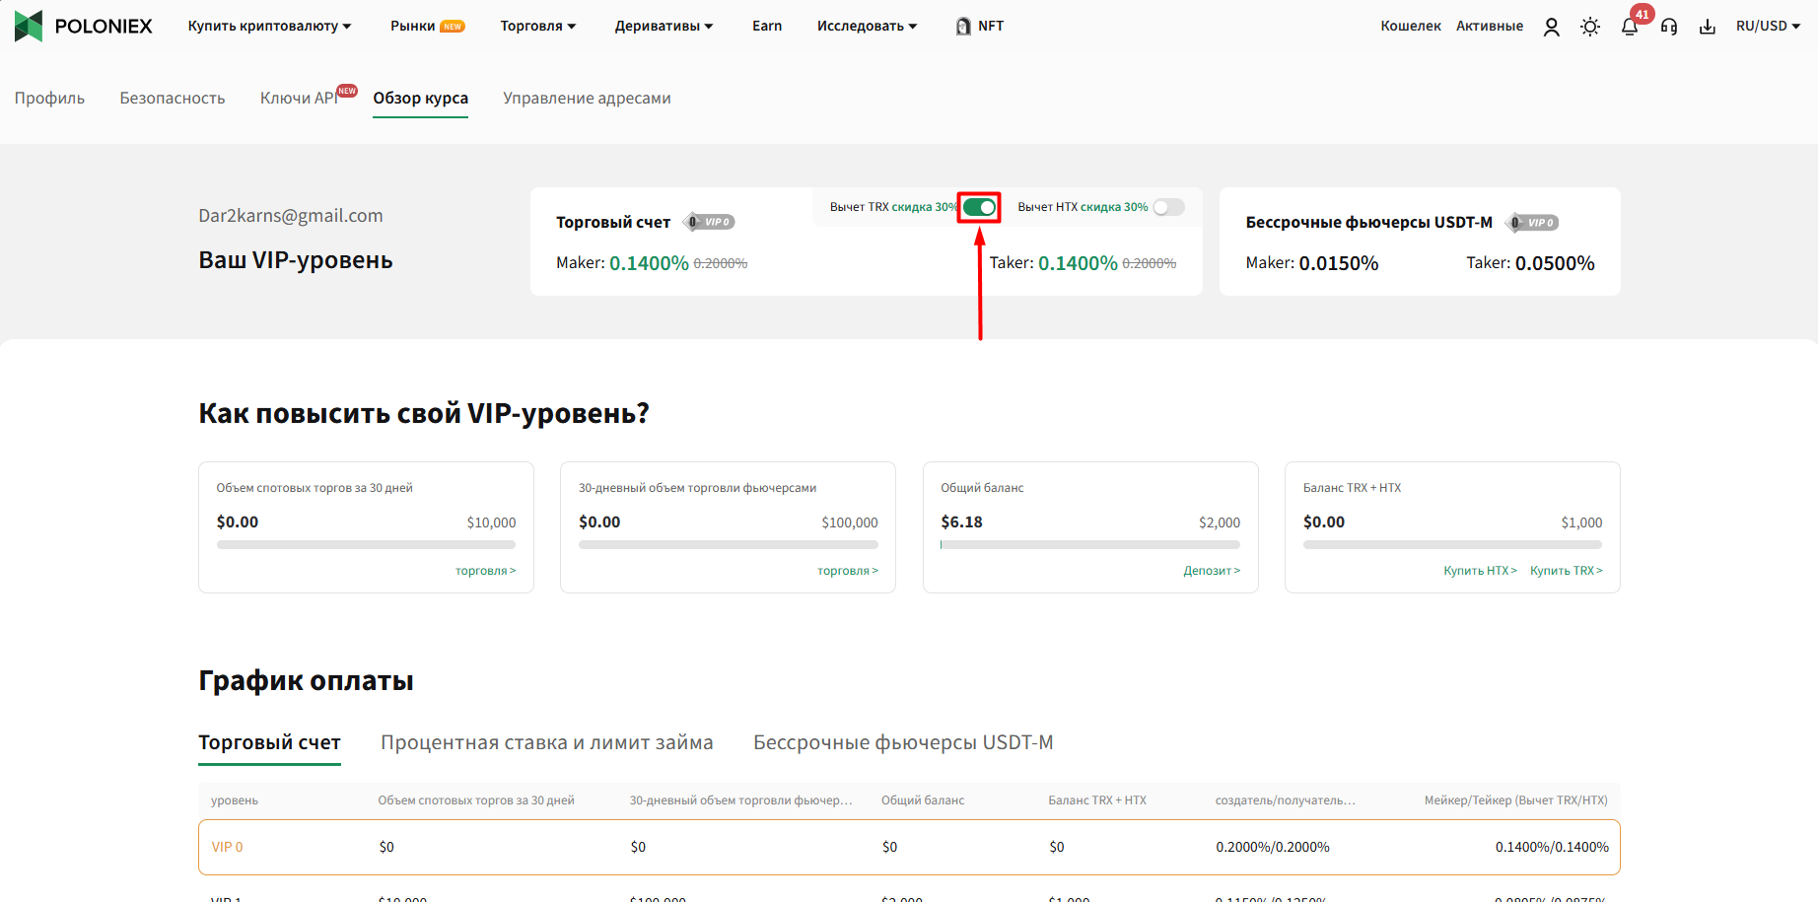This screenshot has width=1818, height=902.
Task: Expand the Исследовать menu
Action: (x=867, y=27)
